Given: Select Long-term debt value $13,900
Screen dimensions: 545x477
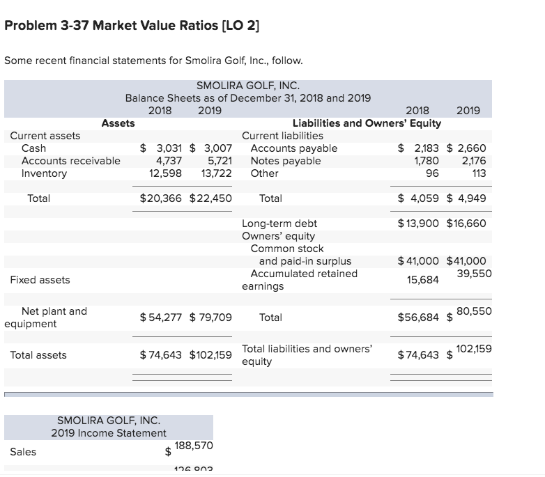Looking at the screenshot, I should coord(418,224).
